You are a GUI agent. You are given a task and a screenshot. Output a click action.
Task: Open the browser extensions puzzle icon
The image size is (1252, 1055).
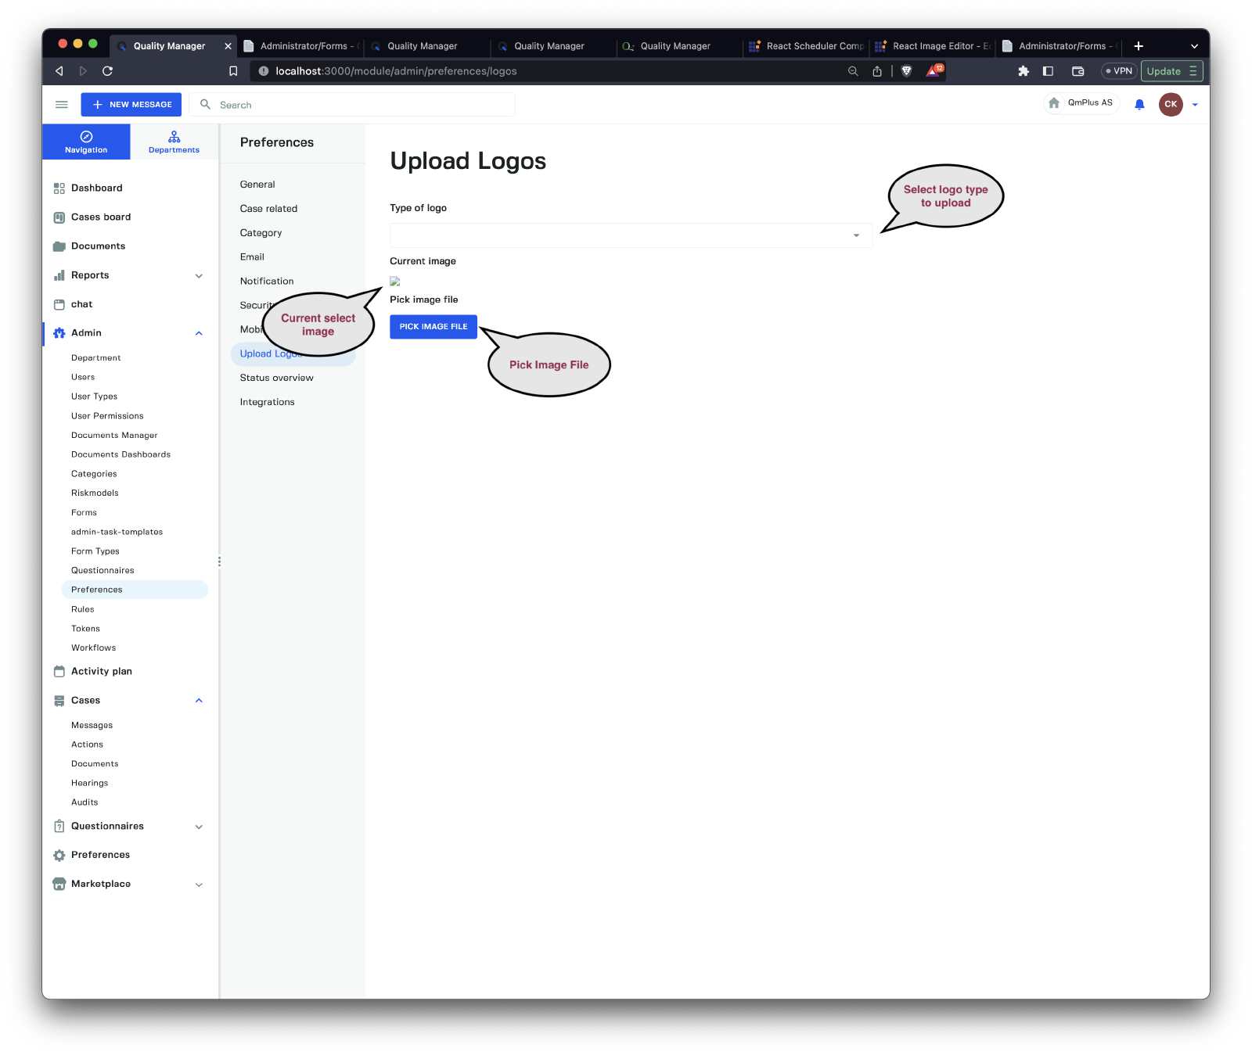[1023, 71]
